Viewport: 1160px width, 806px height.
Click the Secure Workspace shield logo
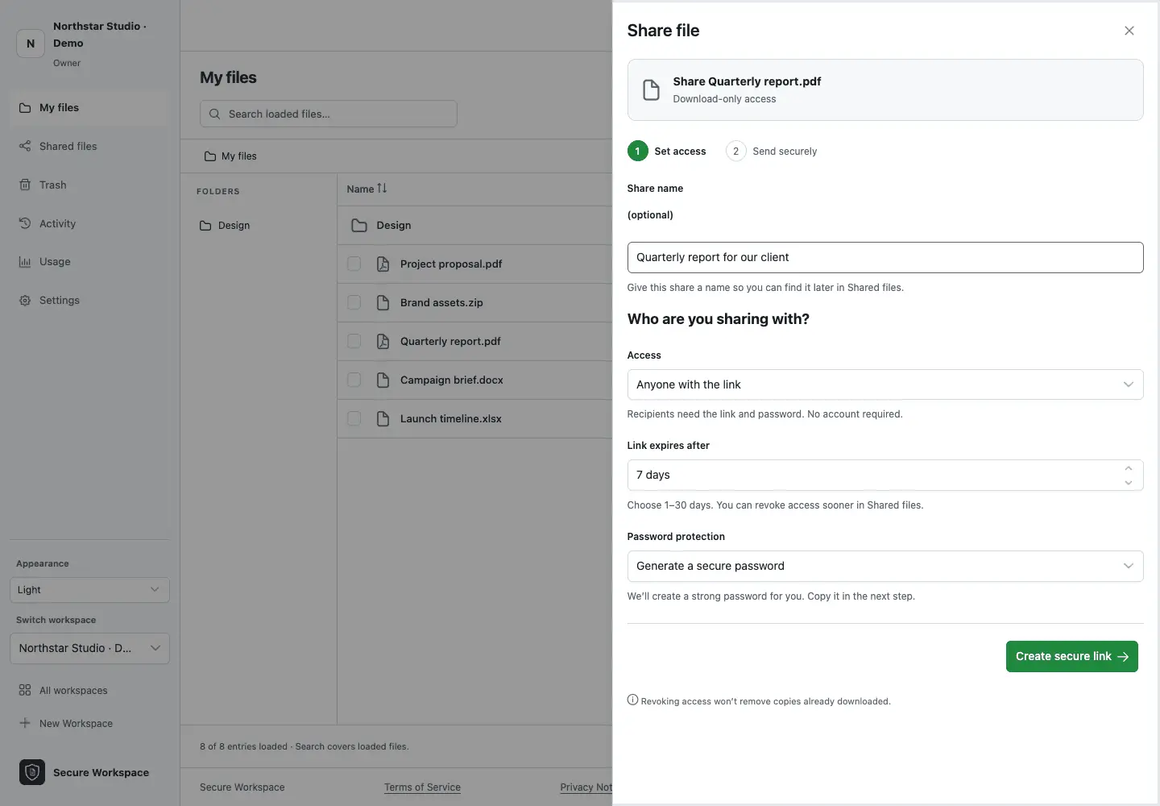pos(32,772)
